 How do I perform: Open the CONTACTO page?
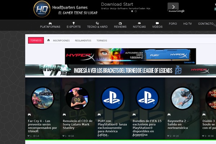(x=206, y=24)
